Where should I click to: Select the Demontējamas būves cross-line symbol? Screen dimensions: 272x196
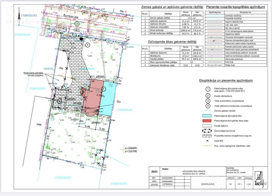tap(207, 131)
